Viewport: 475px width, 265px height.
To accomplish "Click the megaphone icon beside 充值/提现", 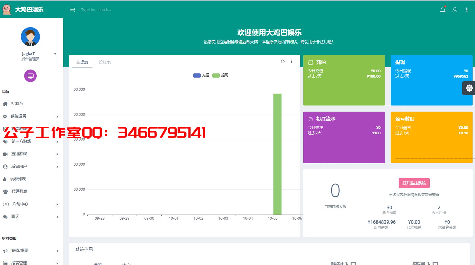I will coord(5,251).
